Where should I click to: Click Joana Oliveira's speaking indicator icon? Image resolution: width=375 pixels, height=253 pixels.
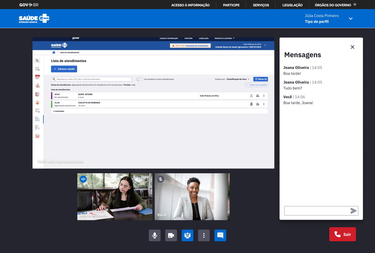point(83,179)
